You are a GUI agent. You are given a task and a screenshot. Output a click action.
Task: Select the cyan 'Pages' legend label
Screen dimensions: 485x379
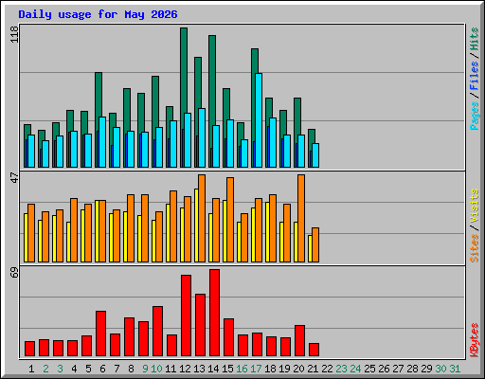474,116
